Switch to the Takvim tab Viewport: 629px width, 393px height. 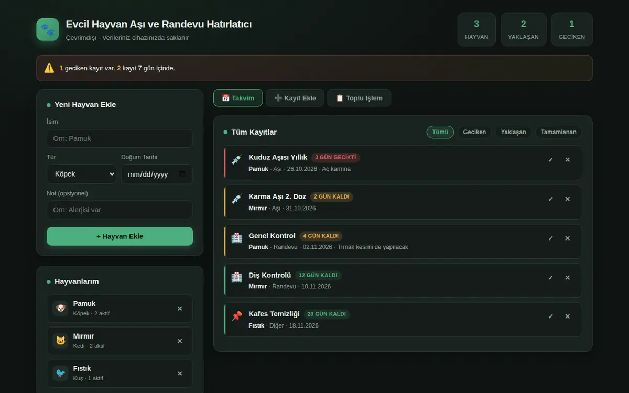coord(238,98)
